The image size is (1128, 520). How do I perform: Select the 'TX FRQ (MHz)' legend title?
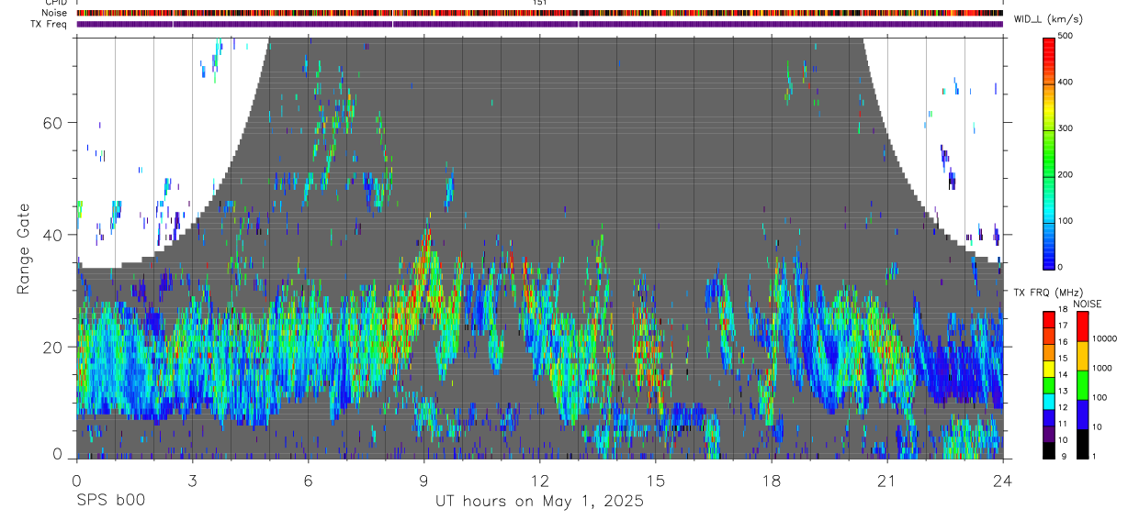1048,293
